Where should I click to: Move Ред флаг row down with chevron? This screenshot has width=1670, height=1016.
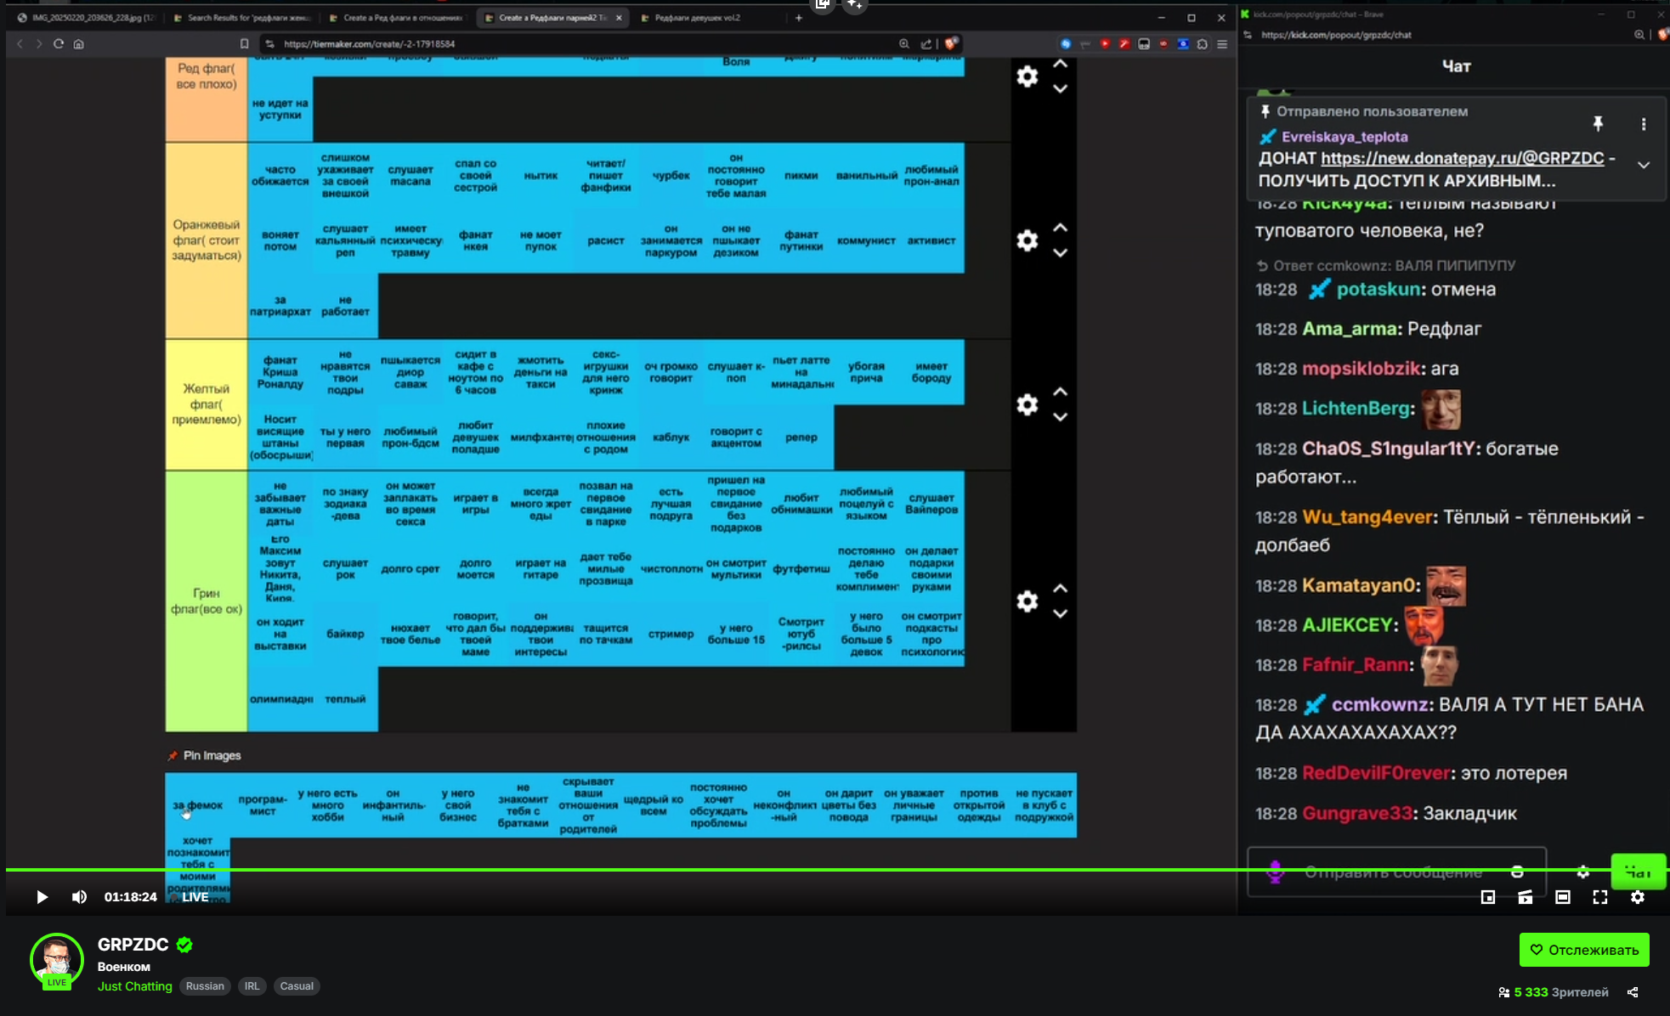(x=1060, y=89)
